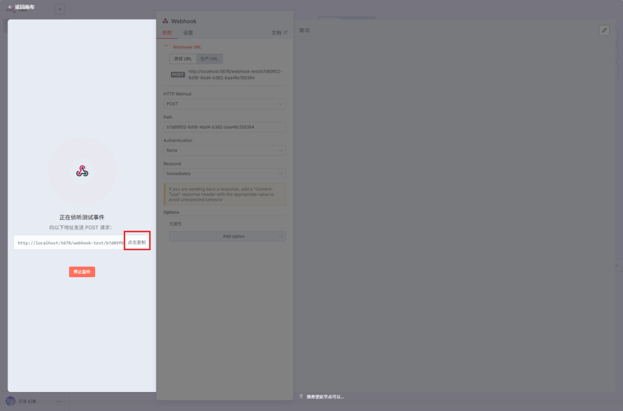Open the Authentication dropdown
The image size is (623, 411).
[x=224, y=150]
